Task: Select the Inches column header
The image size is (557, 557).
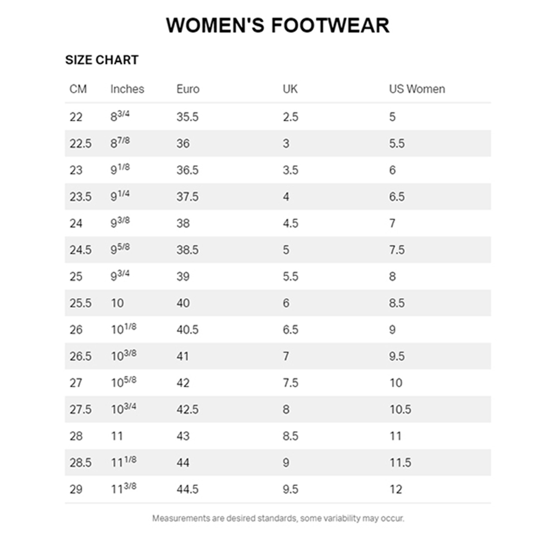Action: (127, 89)
